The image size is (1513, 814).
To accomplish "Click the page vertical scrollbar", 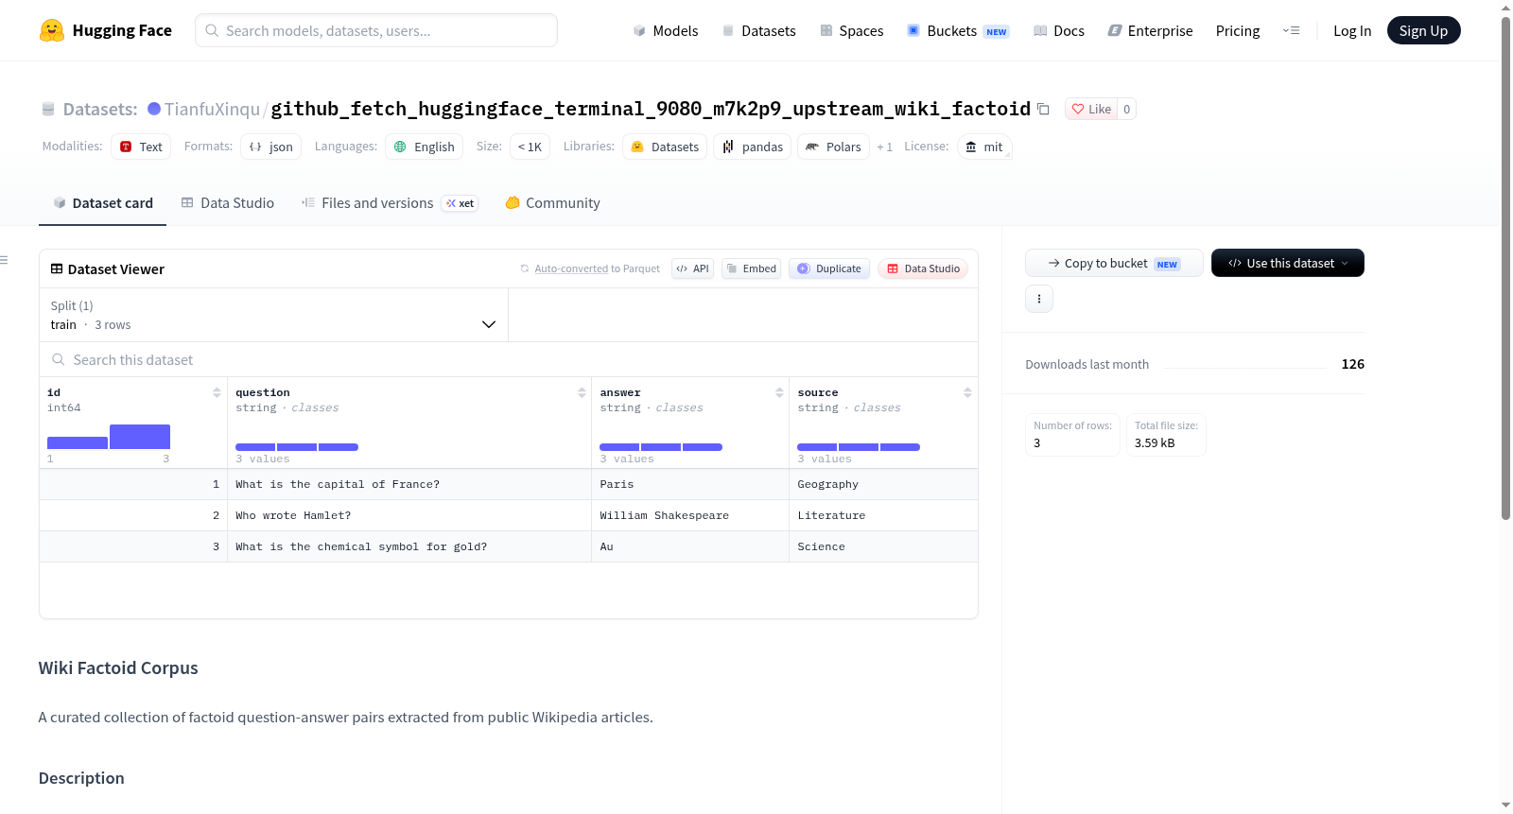I will [x=1505, y=268].
